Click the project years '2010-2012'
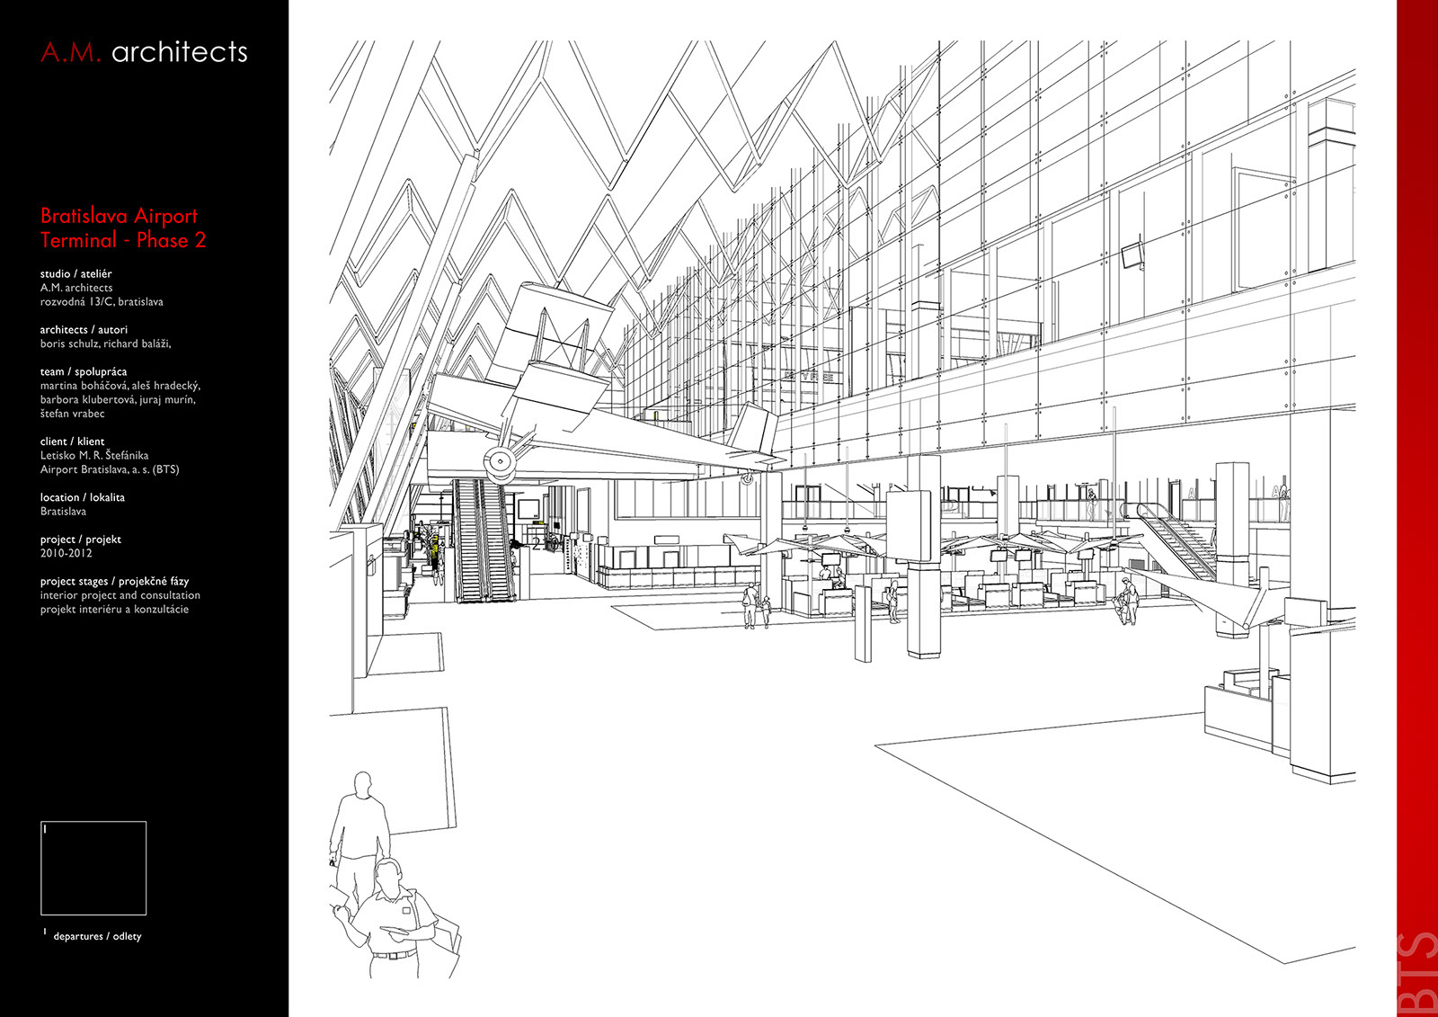Image resolution: width=1438 pixels, height=1017 pixels. tap(66, 553)
